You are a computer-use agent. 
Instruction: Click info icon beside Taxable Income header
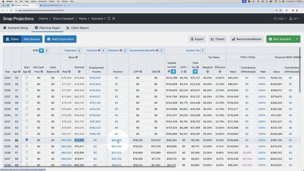click(x=169, y=72)
